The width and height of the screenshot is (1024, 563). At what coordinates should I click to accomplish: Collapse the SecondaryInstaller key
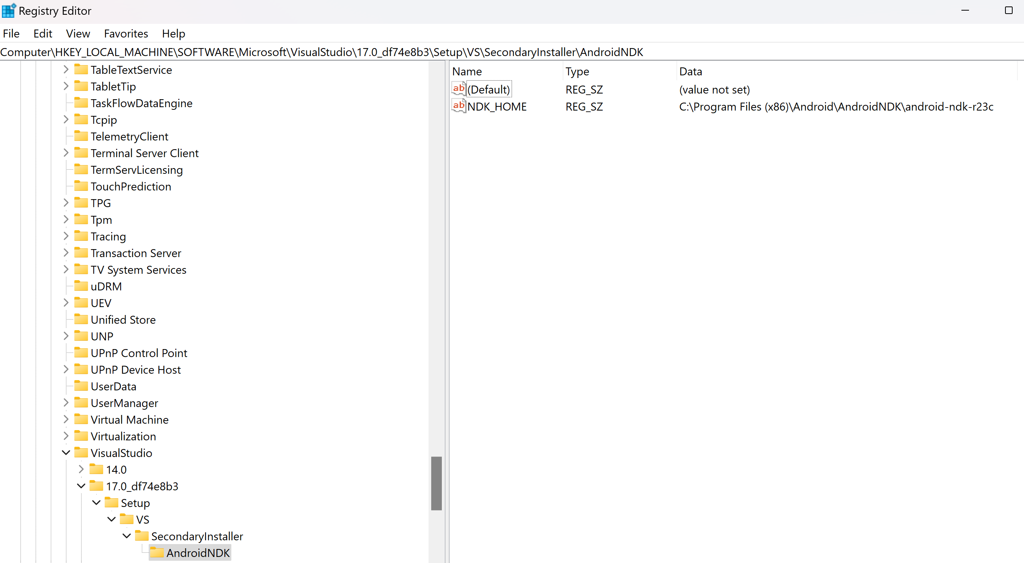pyautogui.click(x=126, y=536)
